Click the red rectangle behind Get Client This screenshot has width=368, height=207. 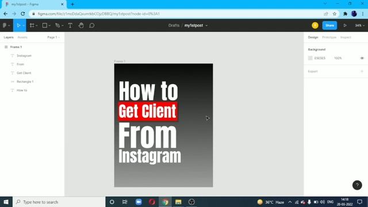coord(148,111)
